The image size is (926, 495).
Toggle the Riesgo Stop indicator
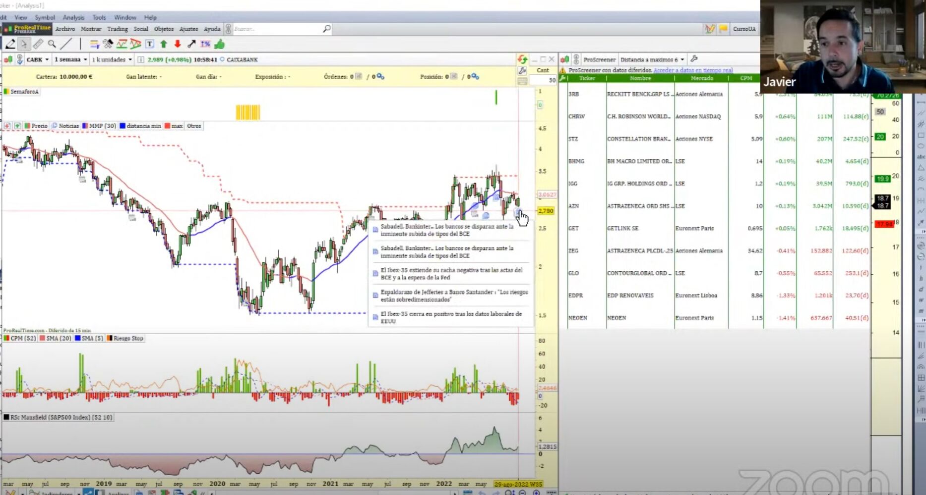coord(125,338)
